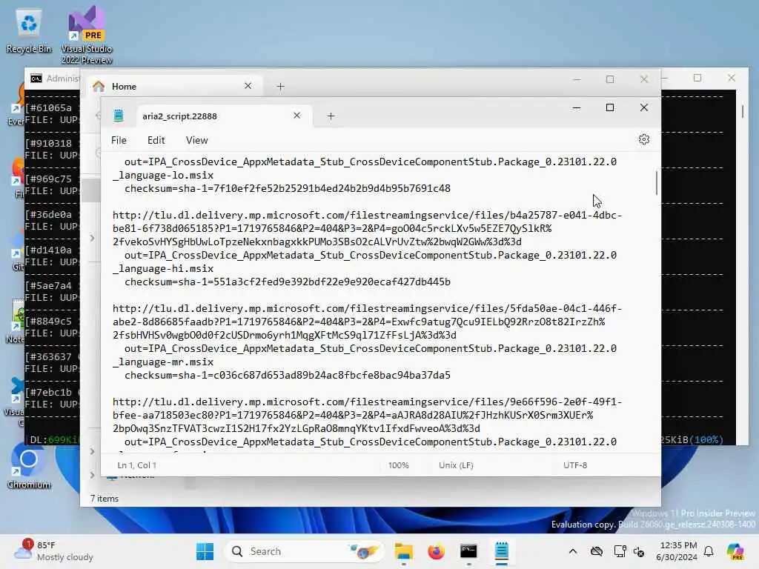Click checksum line starting c036c687
The image size is (759, 569).
(287, 375)
